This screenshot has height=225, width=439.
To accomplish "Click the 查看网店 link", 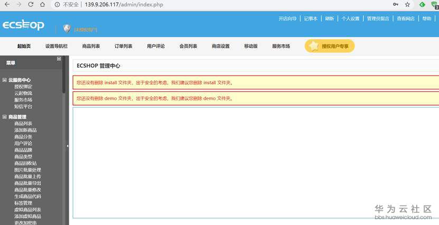I will coord(405,18).
